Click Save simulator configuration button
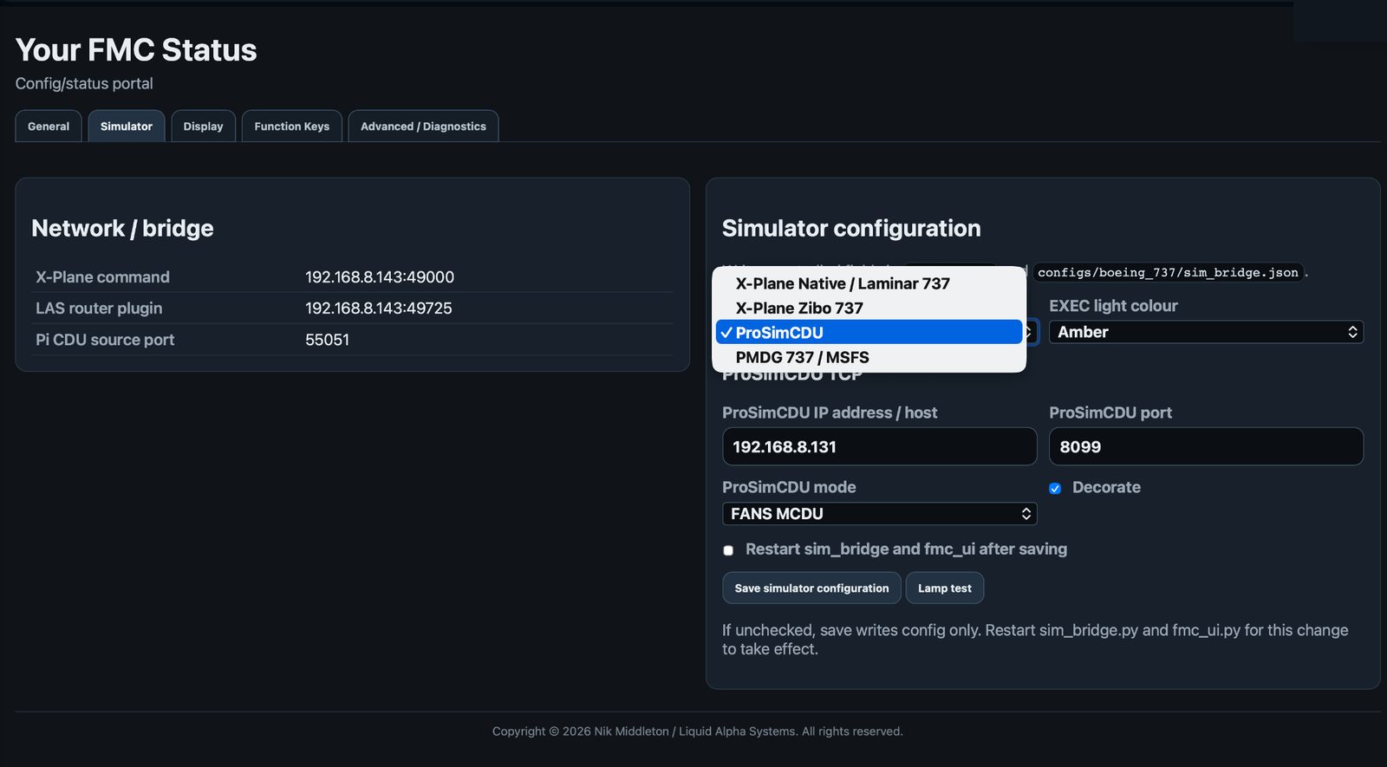The height and width of the screenshot is (767, 1387). [811, 588]
